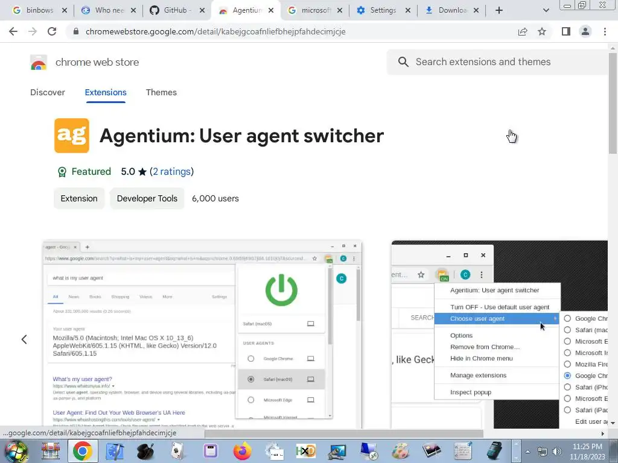The height and width of the screenshot is (463, 618).
Task: Click the Featured label
Action: click(x=91, y=172)
